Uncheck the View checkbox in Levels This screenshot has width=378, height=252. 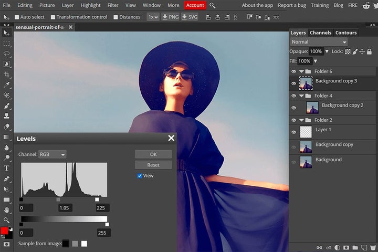[140, 176]
